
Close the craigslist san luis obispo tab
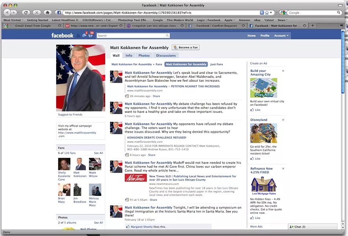click(182, 26)
